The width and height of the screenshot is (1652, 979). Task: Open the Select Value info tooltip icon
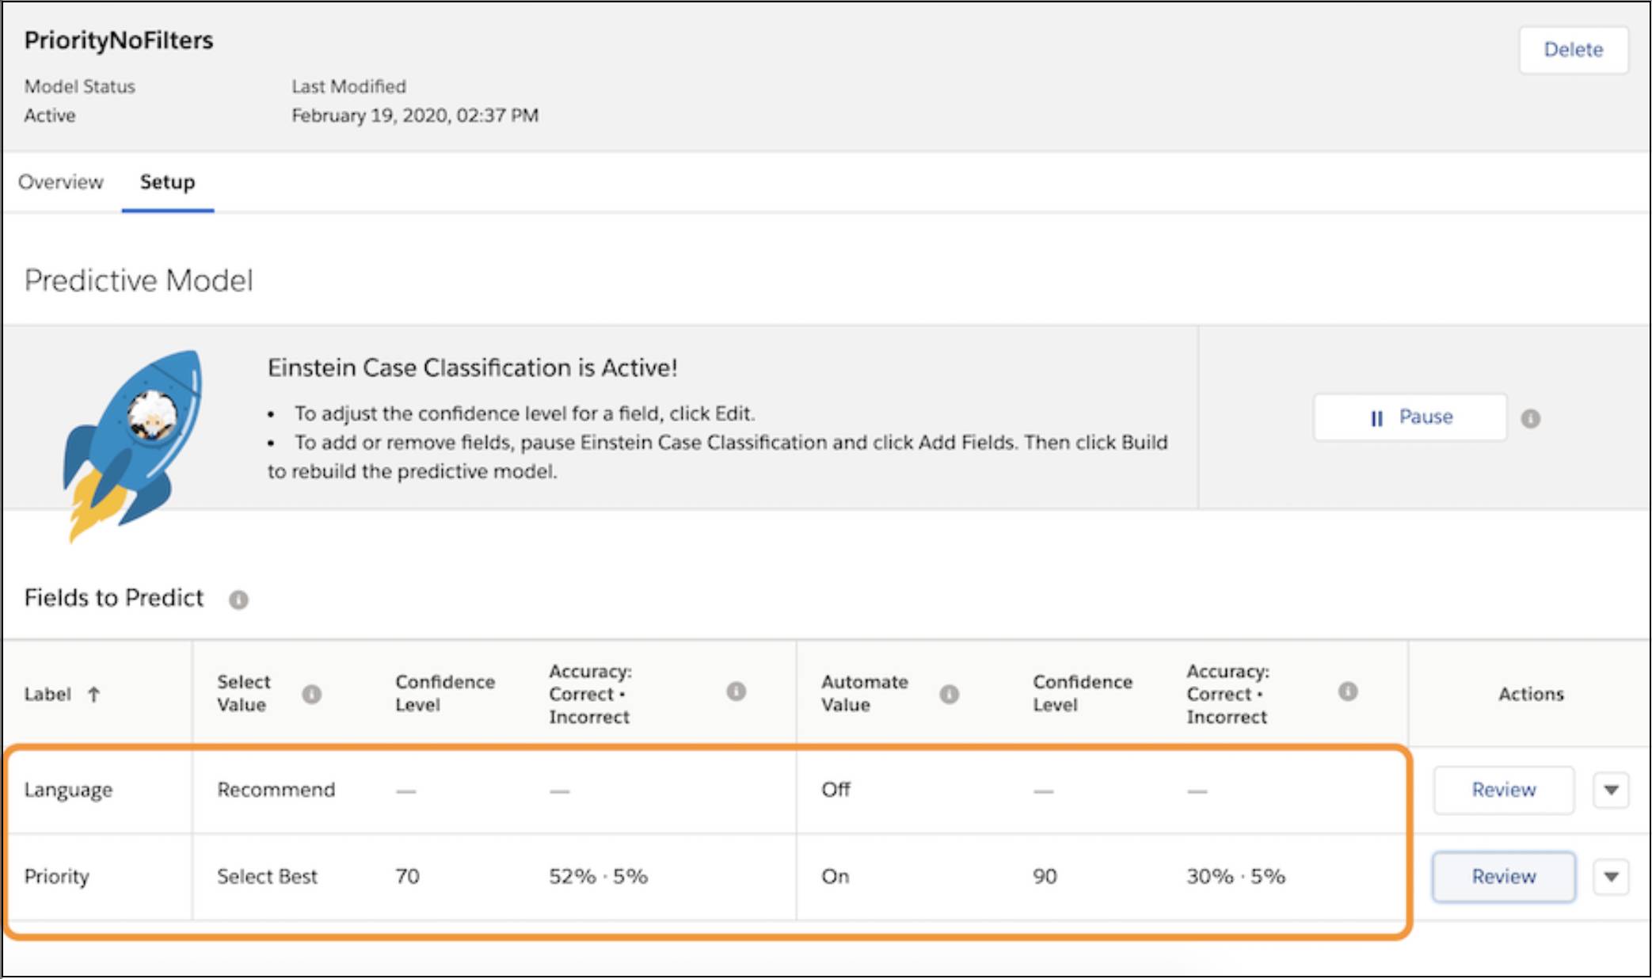pos(311,694)
